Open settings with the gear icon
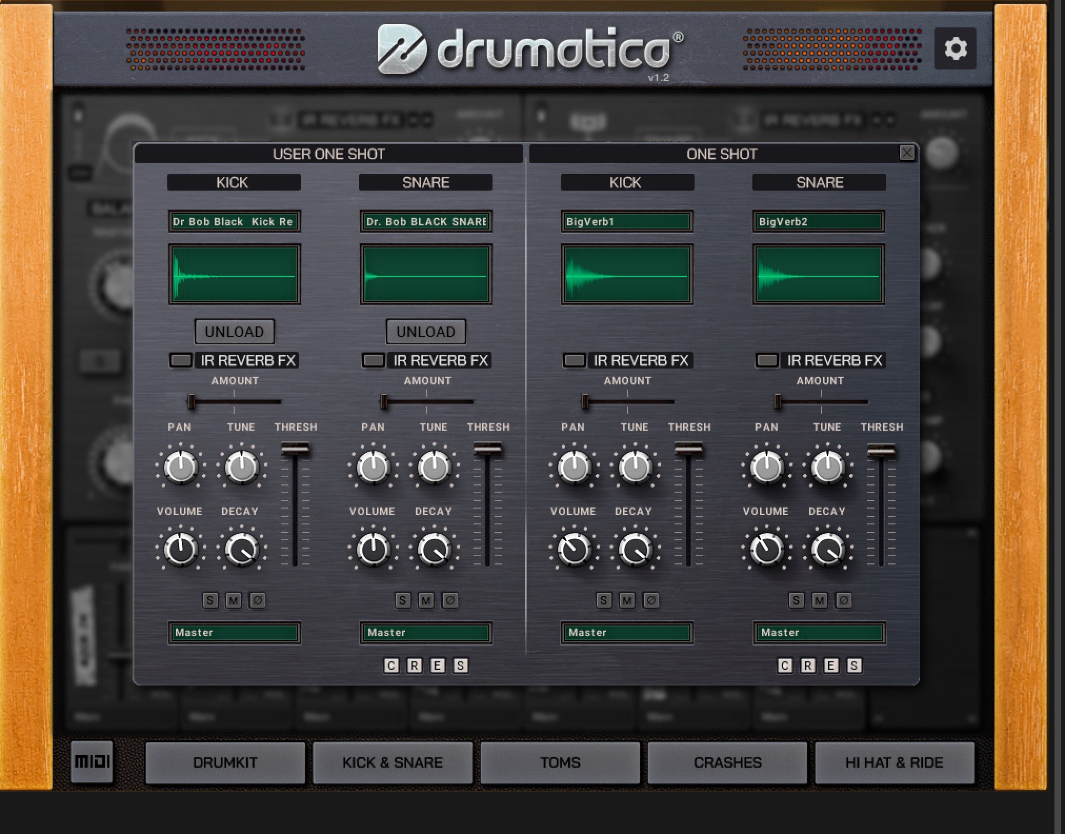 pyautogui.click(x=955, y=48)
